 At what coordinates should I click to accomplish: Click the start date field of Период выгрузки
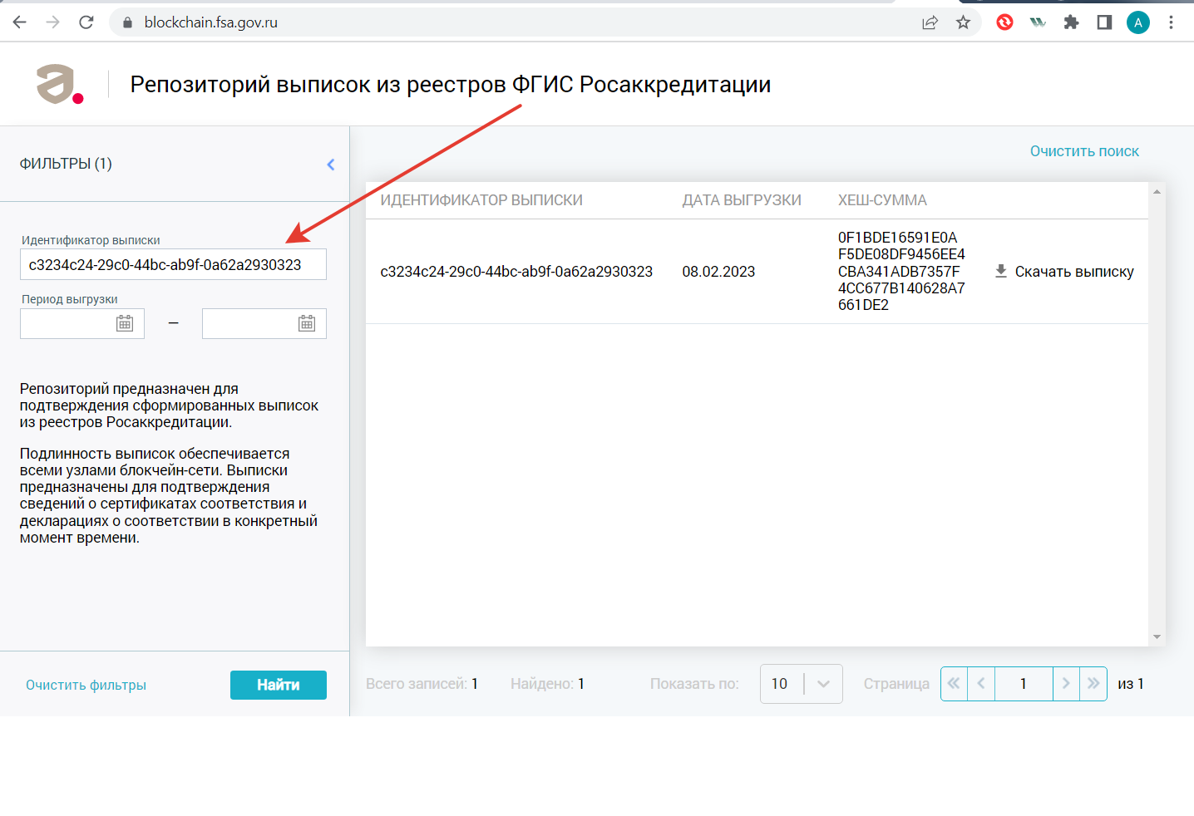tap(82, 323)
